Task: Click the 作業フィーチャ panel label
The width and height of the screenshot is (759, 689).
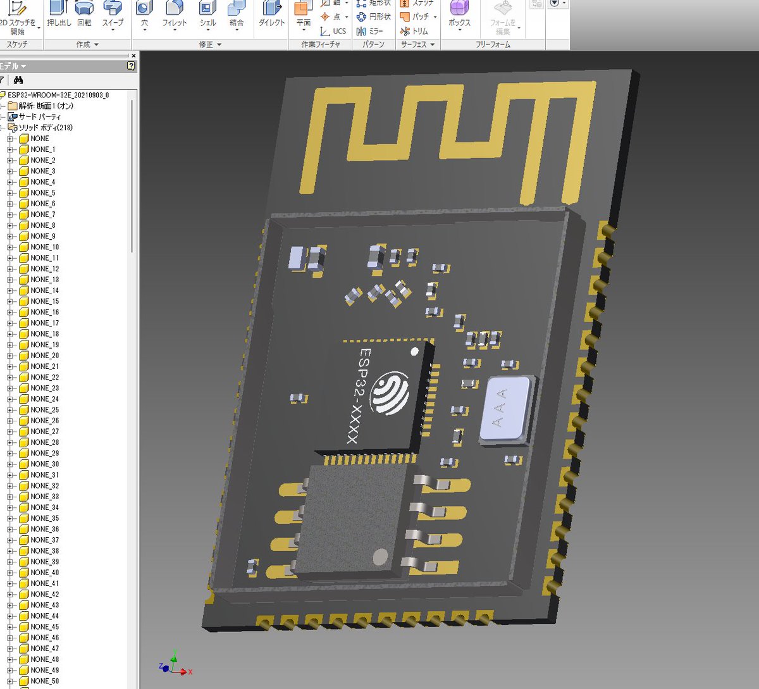Action: (321, 44)
